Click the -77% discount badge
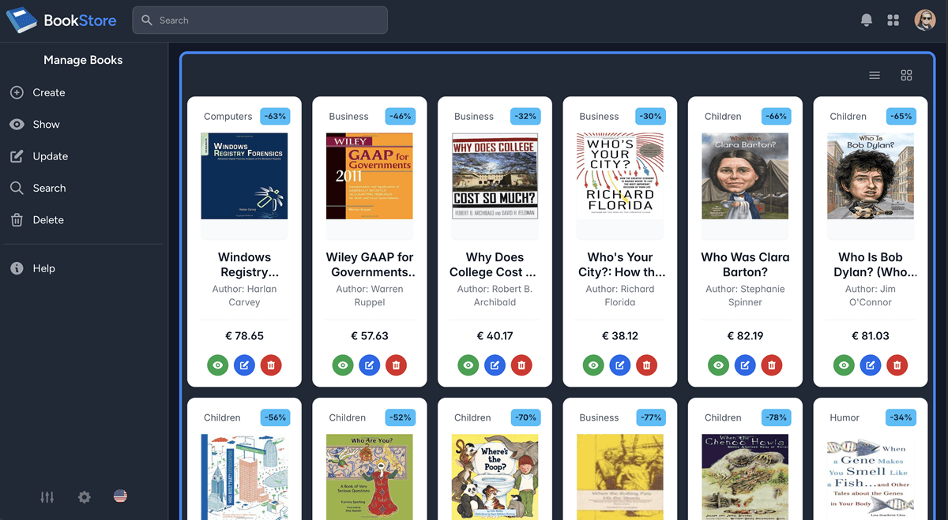 coord(652,417)
